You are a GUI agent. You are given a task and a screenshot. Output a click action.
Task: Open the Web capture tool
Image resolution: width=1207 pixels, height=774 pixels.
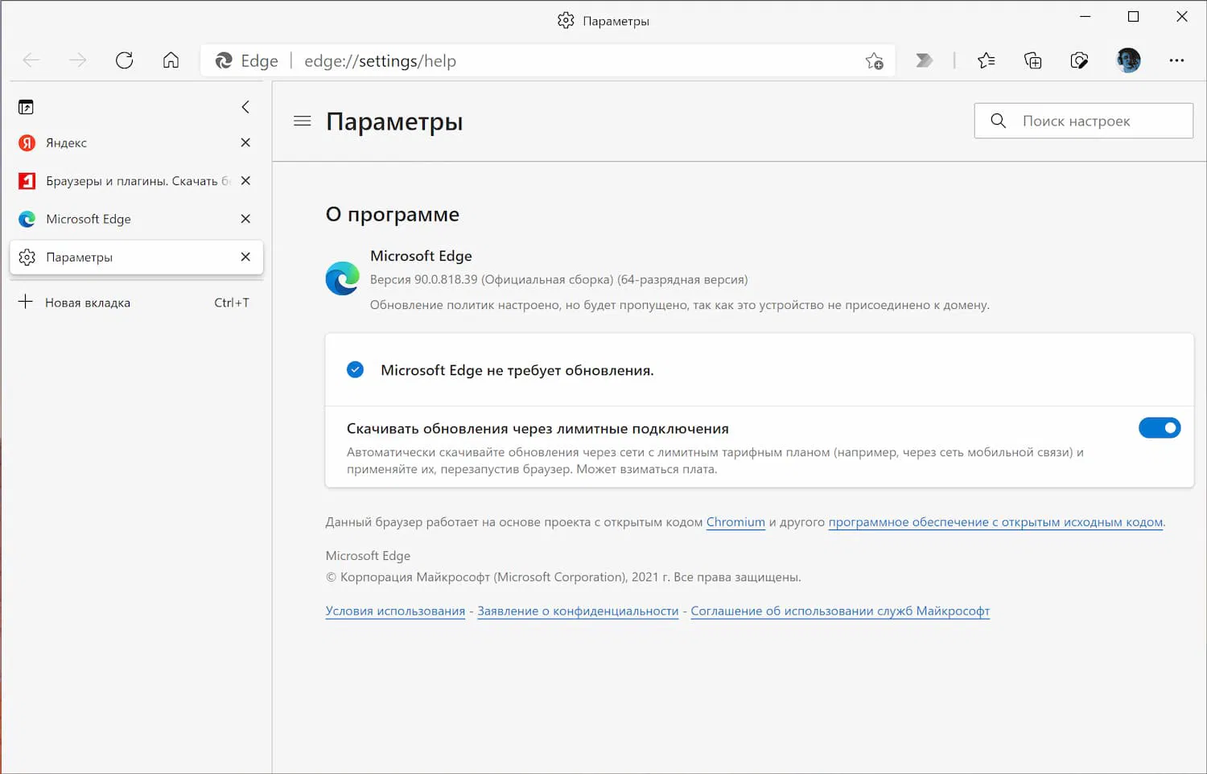coord(1080,60)
